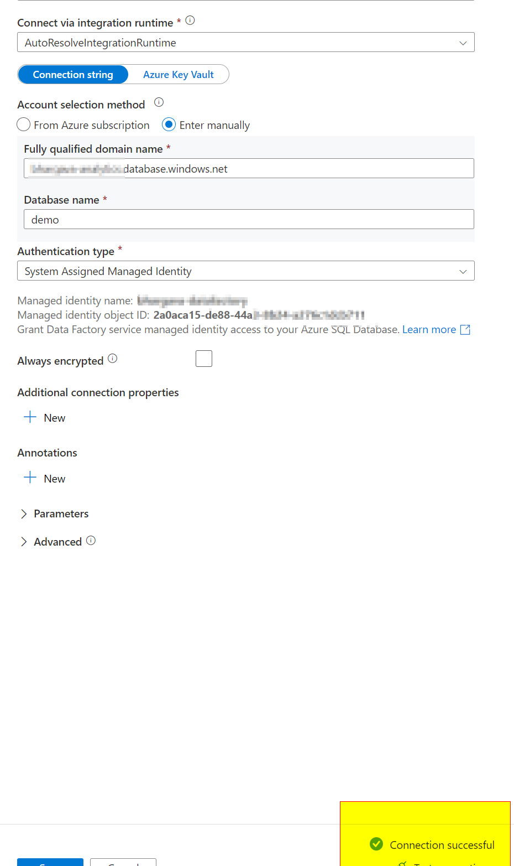Screen dimensions: 514x866
Task: Switch to Connection string tab
Action: point(73,75)
